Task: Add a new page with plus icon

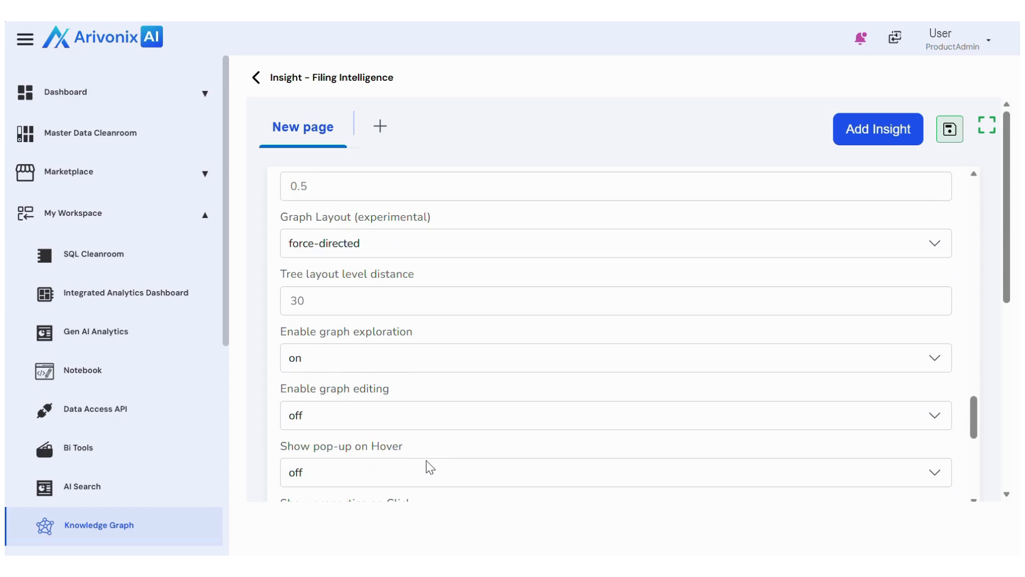Action: pyautogui.click(x=380, y=127)
